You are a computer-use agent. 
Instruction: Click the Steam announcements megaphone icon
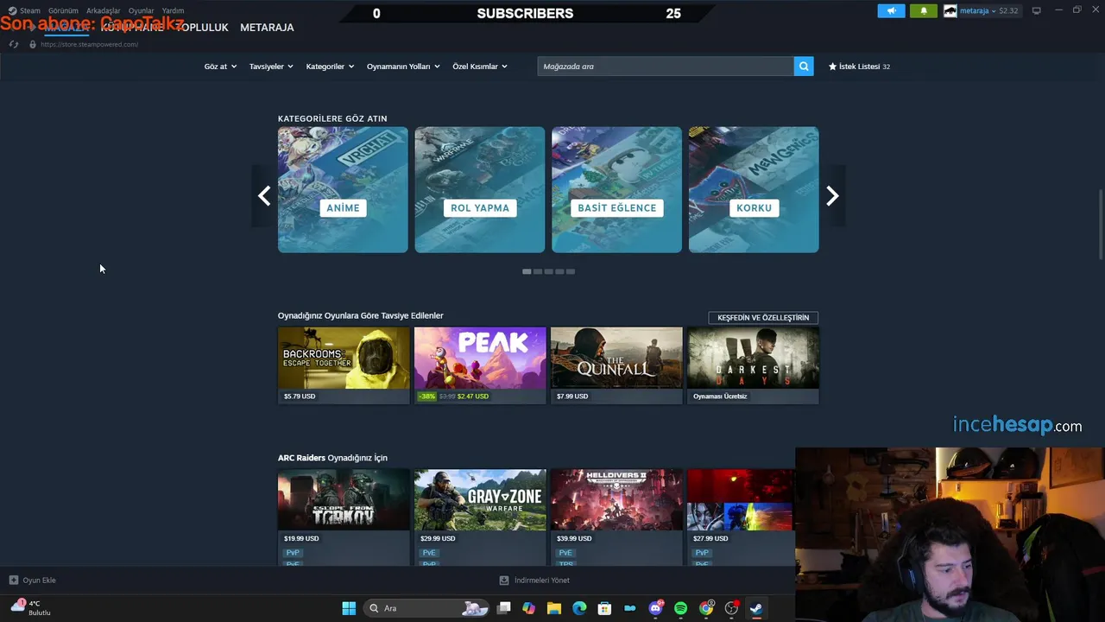click(x=891, y=11)
